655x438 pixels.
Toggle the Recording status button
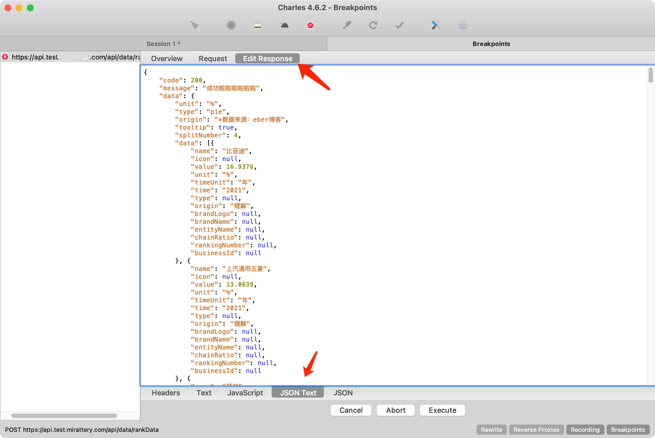click(x=585, y=430)
